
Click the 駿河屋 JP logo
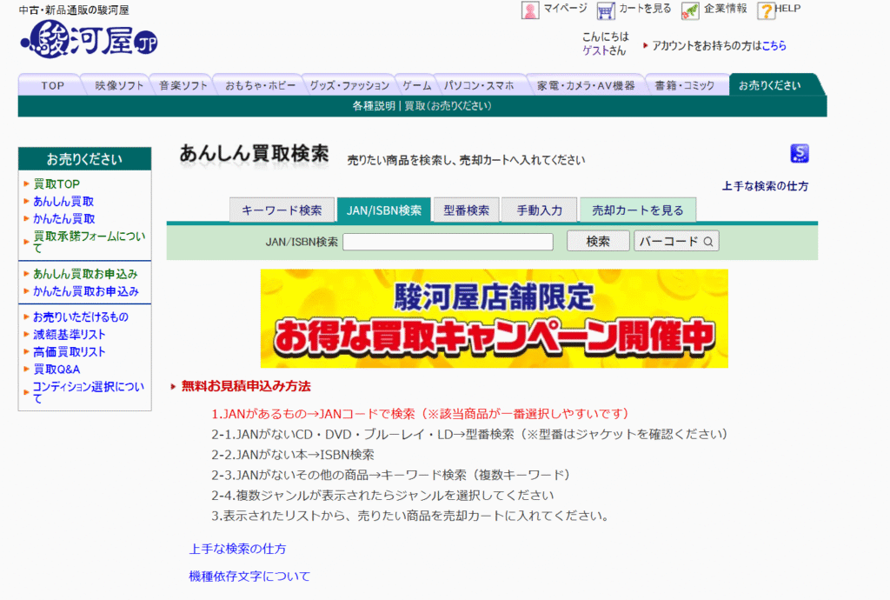tap(90, 40)
